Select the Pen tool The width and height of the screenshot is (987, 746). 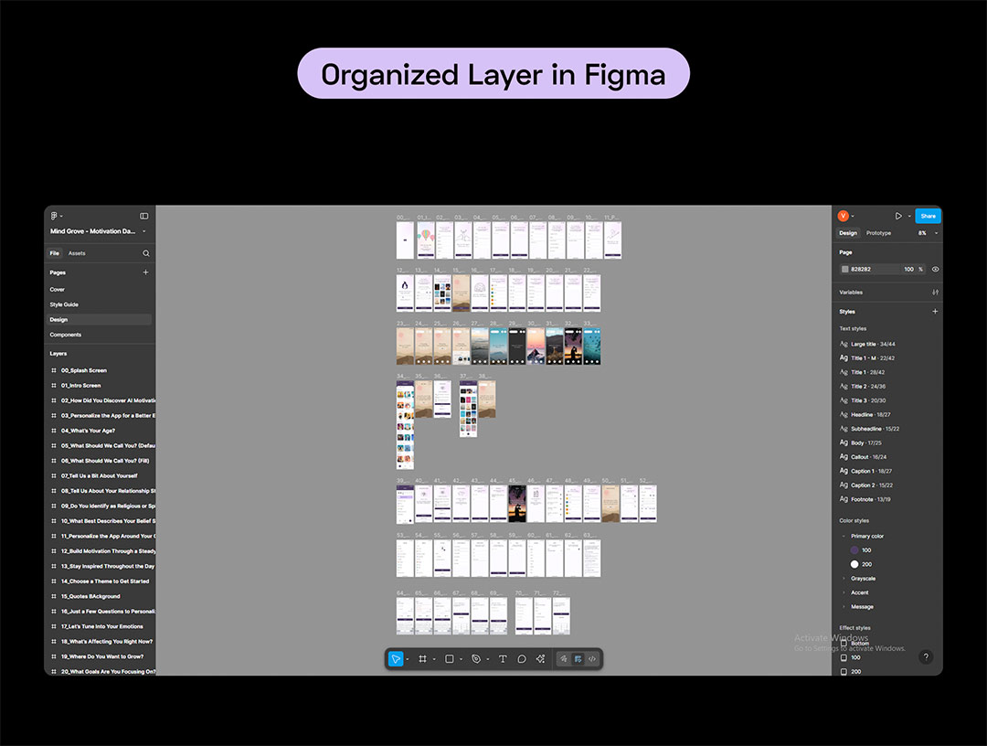476,659
